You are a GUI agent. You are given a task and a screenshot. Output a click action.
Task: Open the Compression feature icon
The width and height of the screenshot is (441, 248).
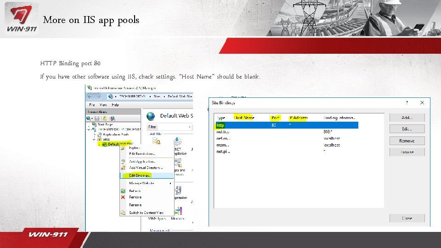[178, 190]
